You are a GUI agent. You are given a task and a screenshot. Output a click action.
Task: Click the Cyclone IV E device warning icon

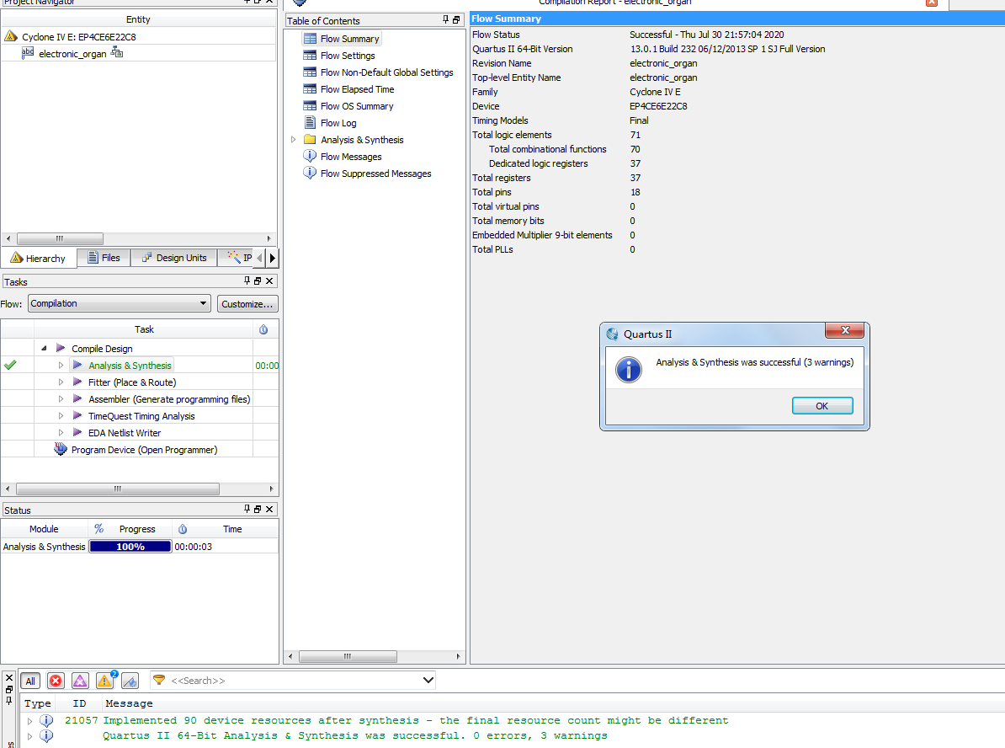pos(11,36)
